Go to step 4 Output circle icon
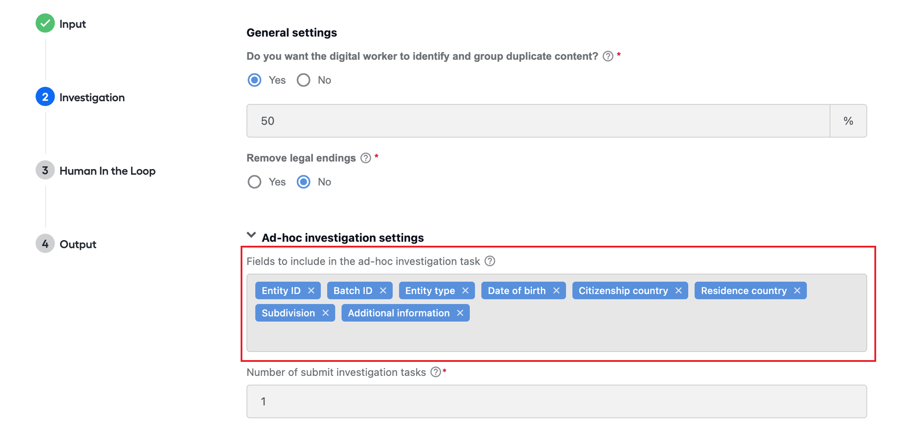This screenshot has height=428, width=902. tap(45, 244)
